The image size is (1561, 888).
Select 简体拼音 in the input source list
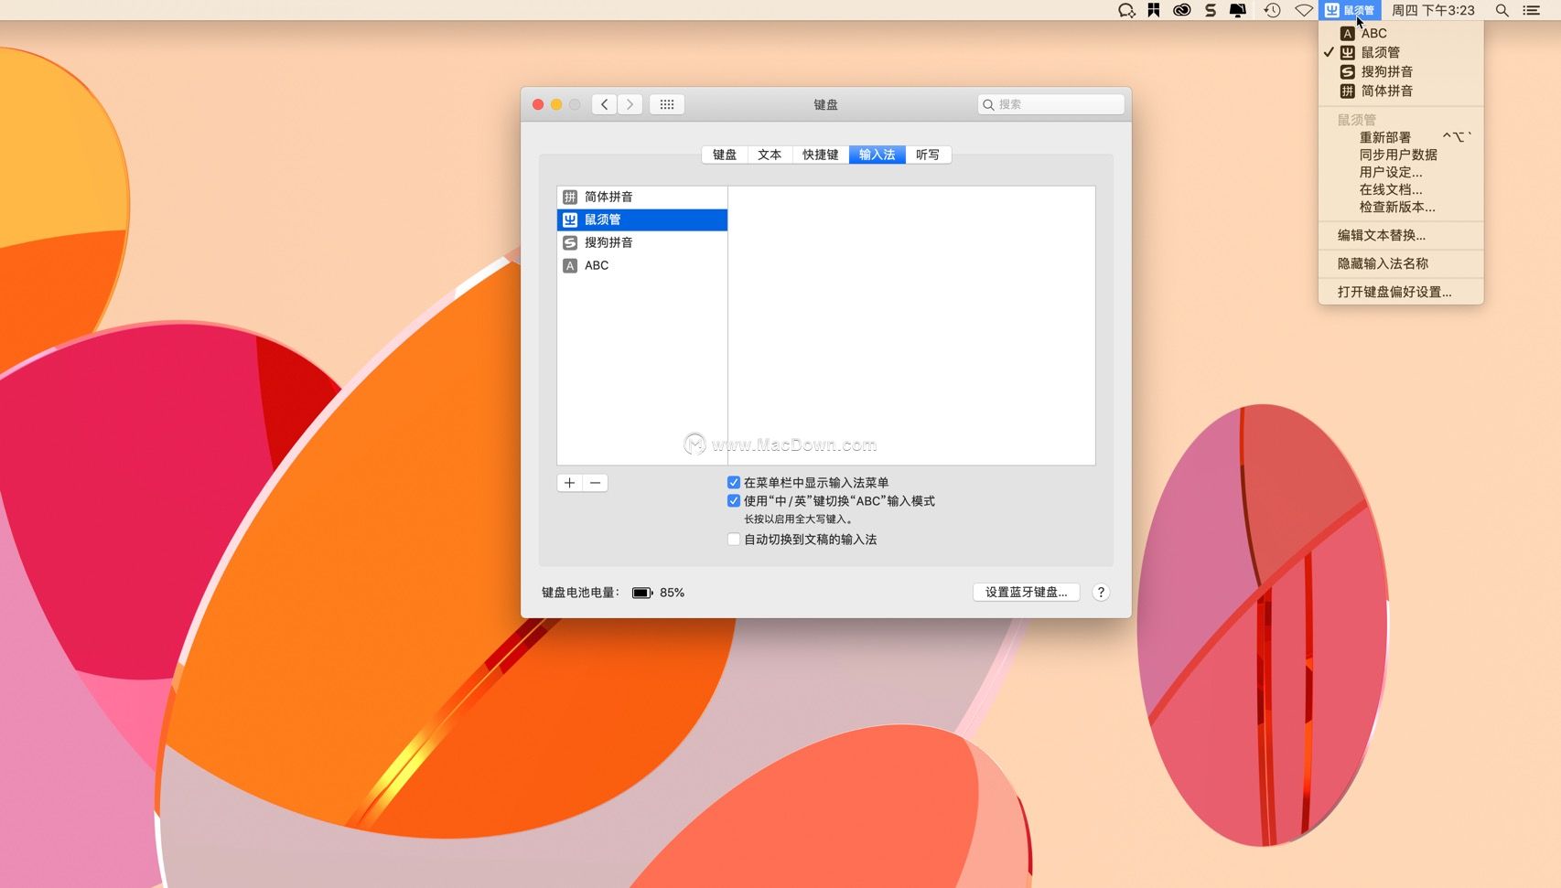pos(608,197)
